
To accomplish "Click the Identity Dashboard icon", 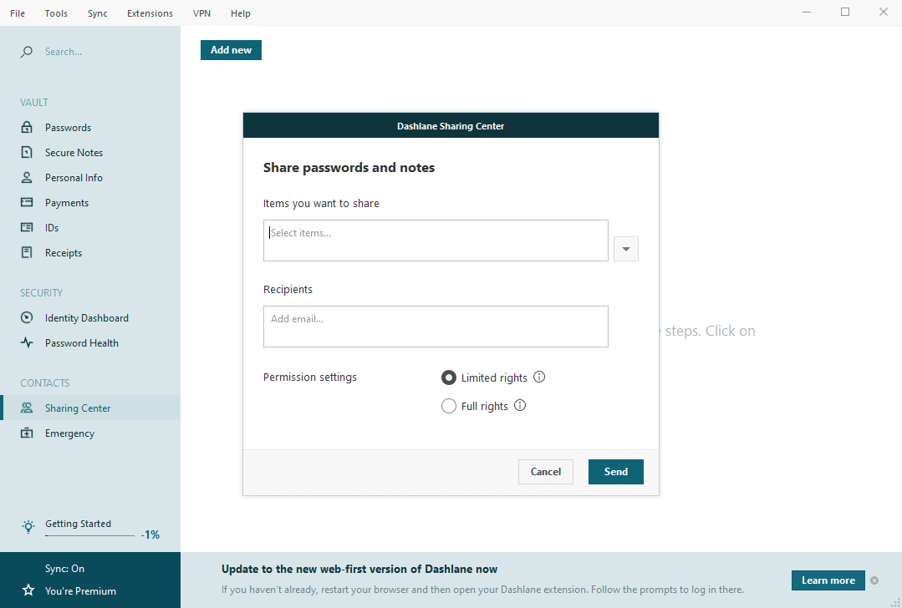I will (x=28, y=318).
